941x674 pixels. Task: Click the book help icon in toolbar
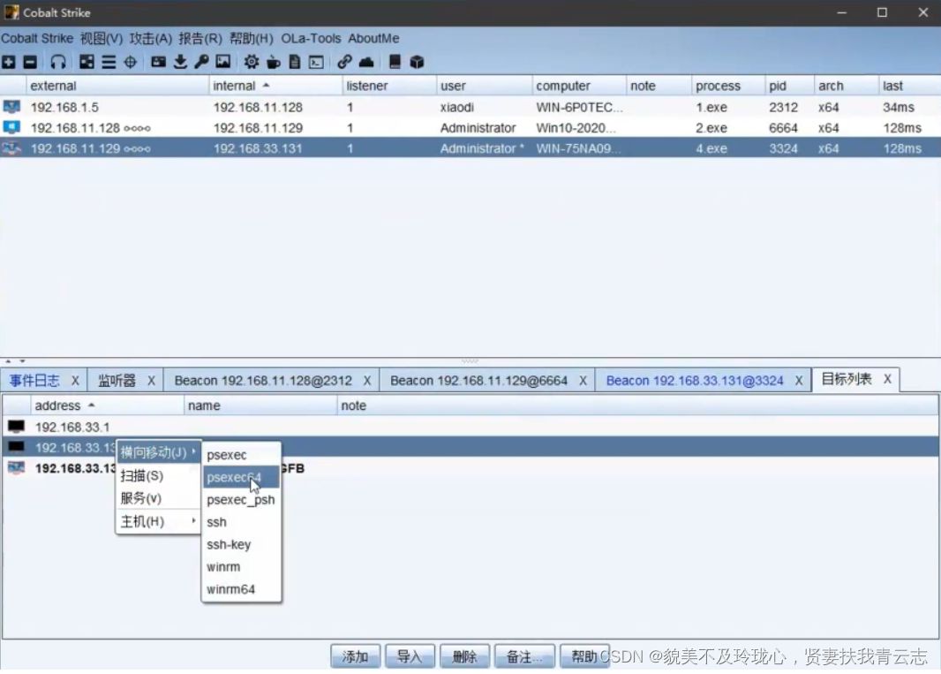[x=395, y=62]
